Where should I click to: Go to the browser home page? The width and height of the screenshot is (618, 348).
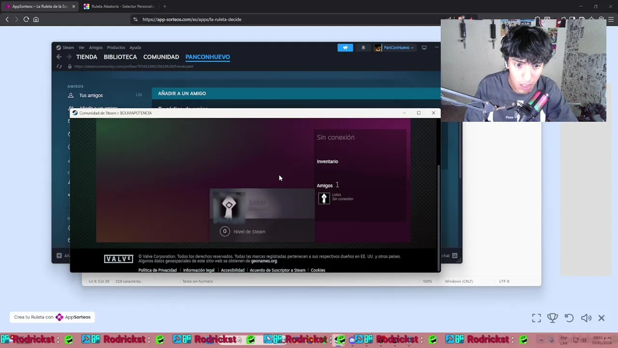tap(36, 19)
